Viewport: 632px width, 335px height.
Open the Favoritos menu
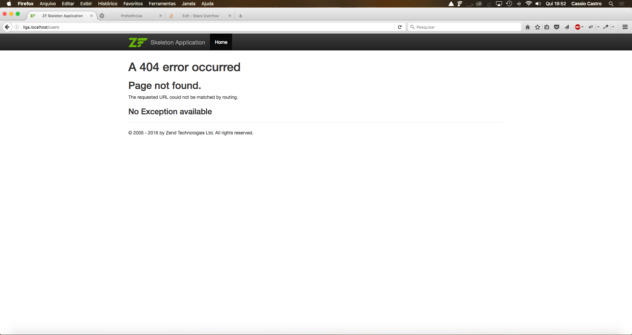(x=133, y=4)
